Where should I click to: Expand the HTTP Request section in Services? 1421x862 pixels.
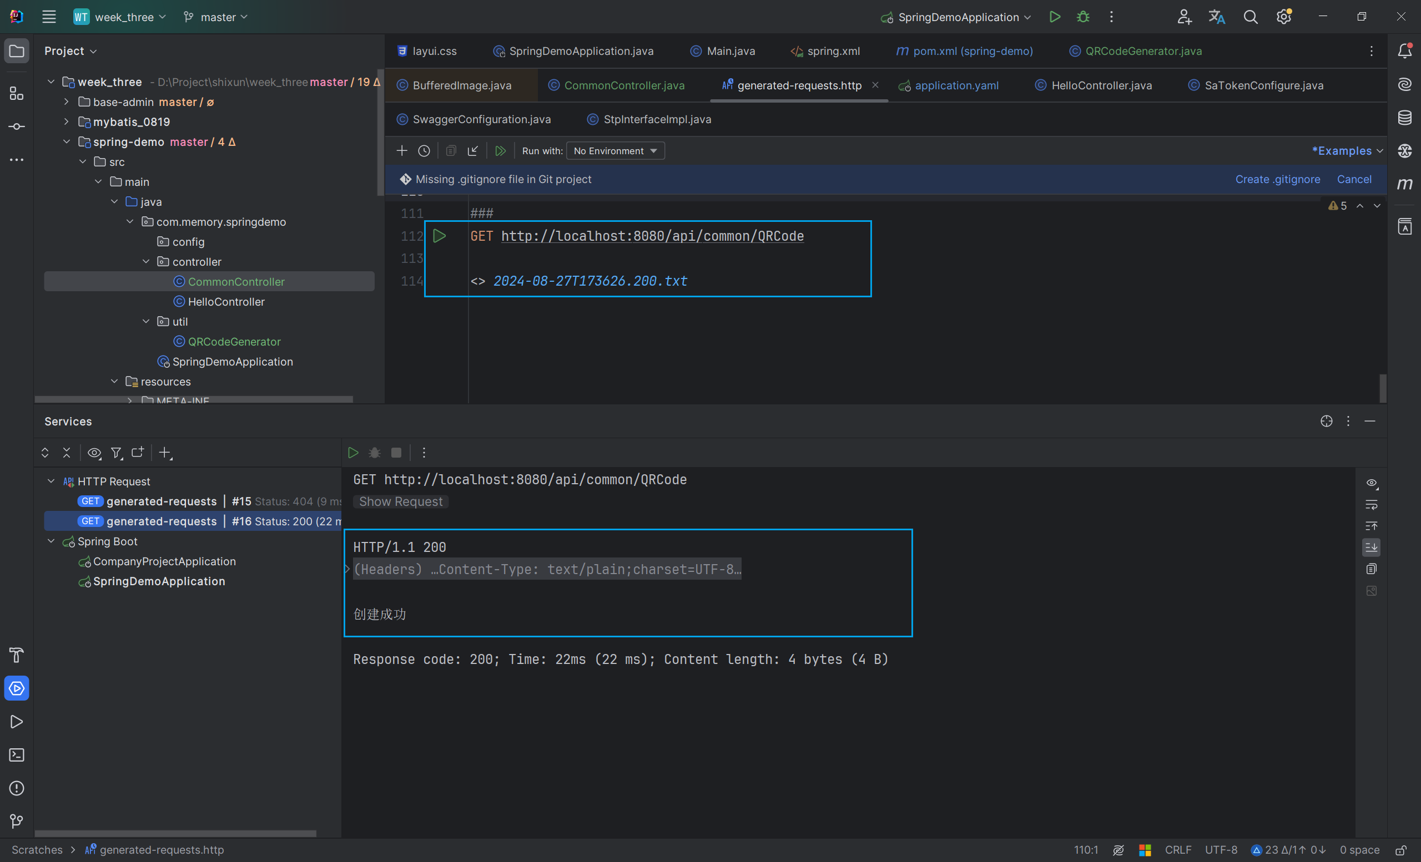[x=52, y=481]
